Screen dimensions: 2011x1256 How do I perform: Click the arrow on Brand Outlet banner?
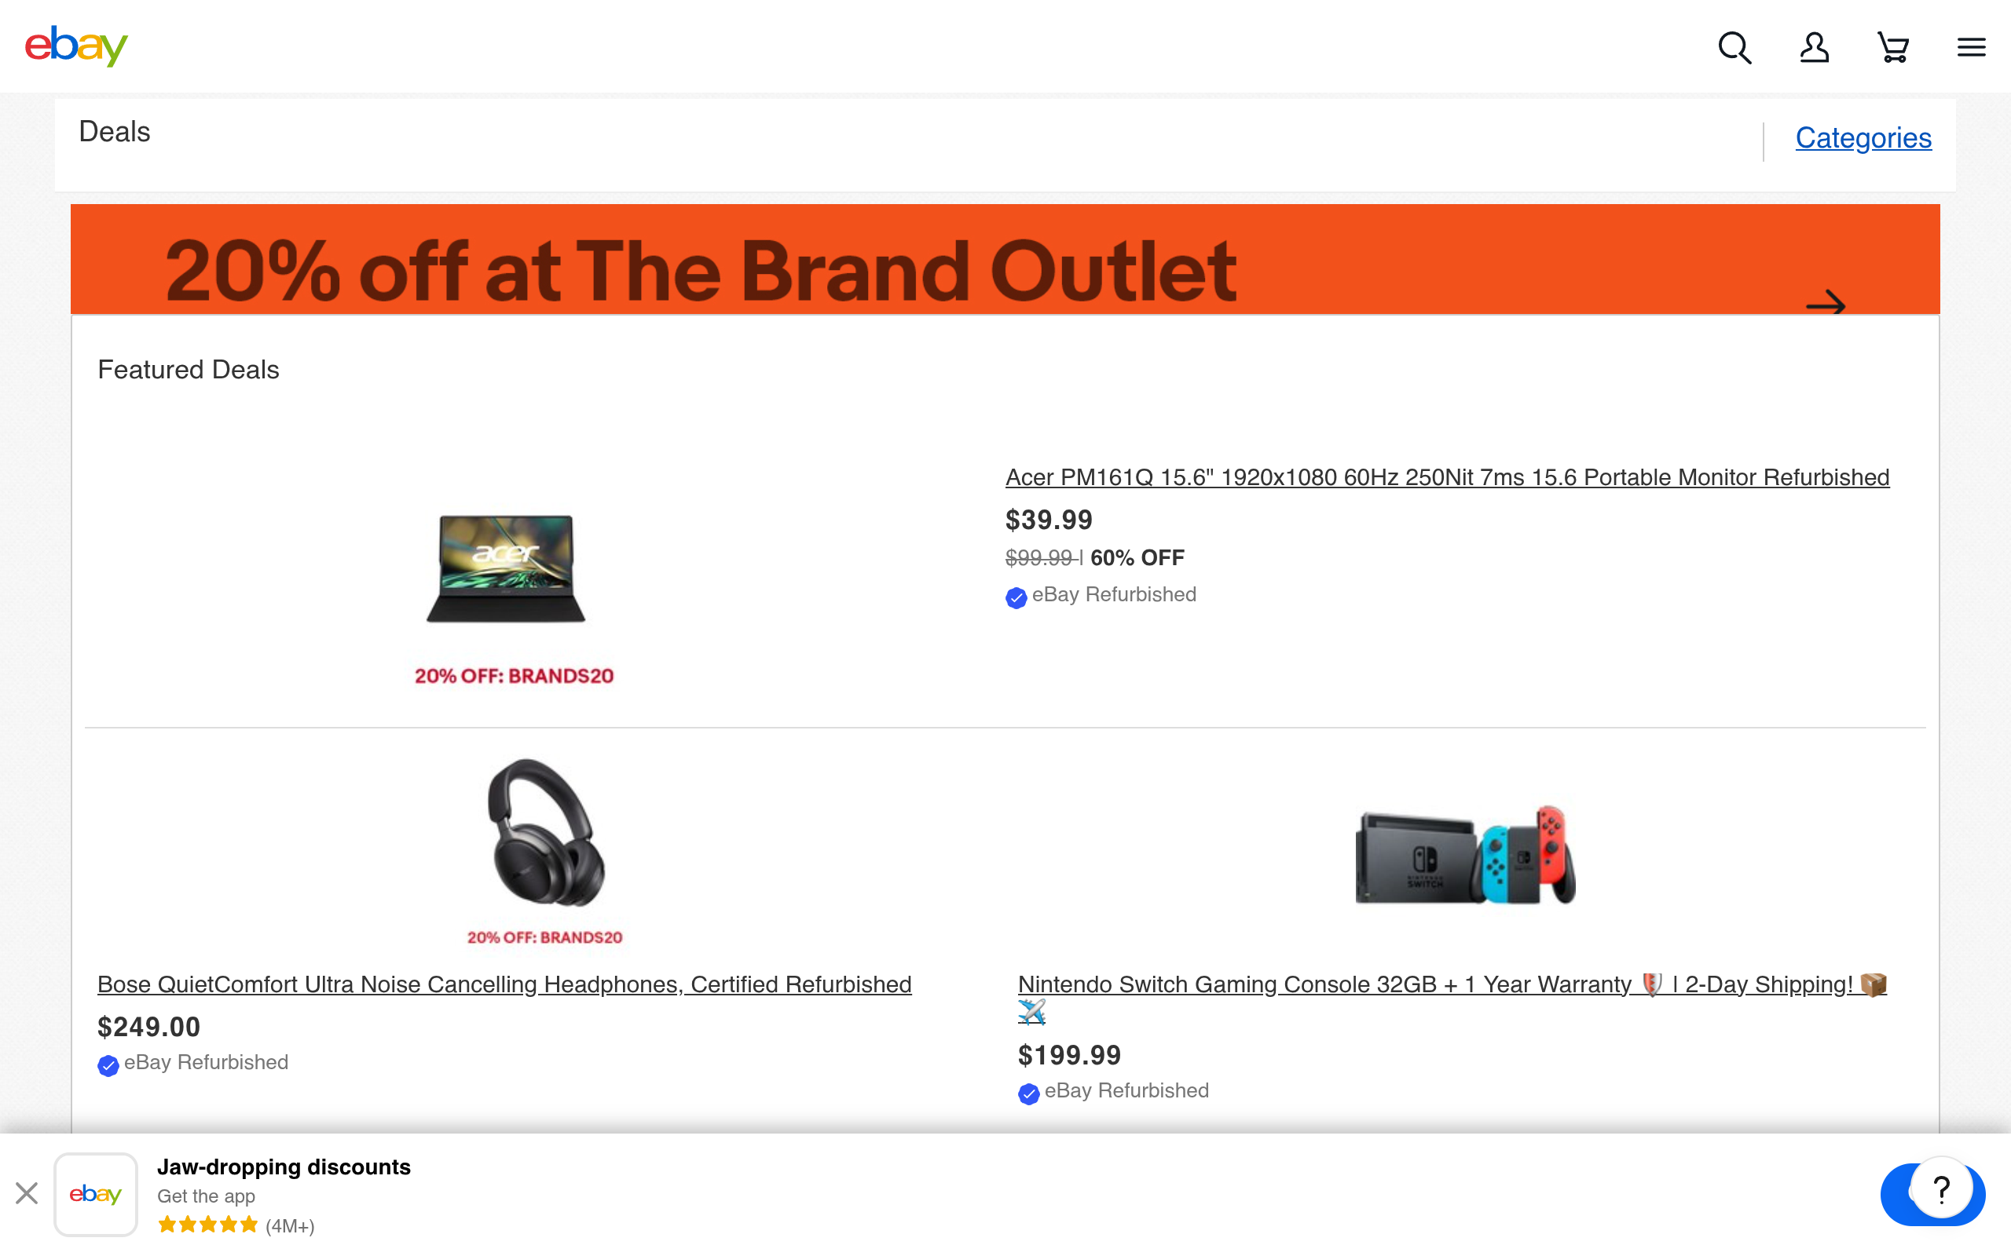click(x=1826, y=304)
